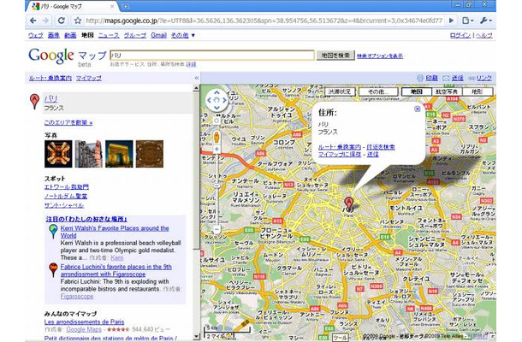Image resolution: width=522 pixels, height=342 pixels.
Task: Open a new tab with the plus button
Action: pyautogui.click(x=126, y=6)
